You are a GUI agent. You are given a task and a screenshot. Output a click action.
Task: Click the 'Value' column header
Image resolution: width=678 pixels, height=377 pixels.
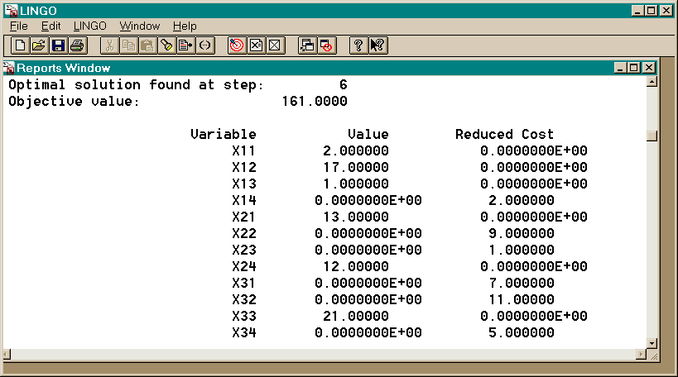(x=368, y=134)
